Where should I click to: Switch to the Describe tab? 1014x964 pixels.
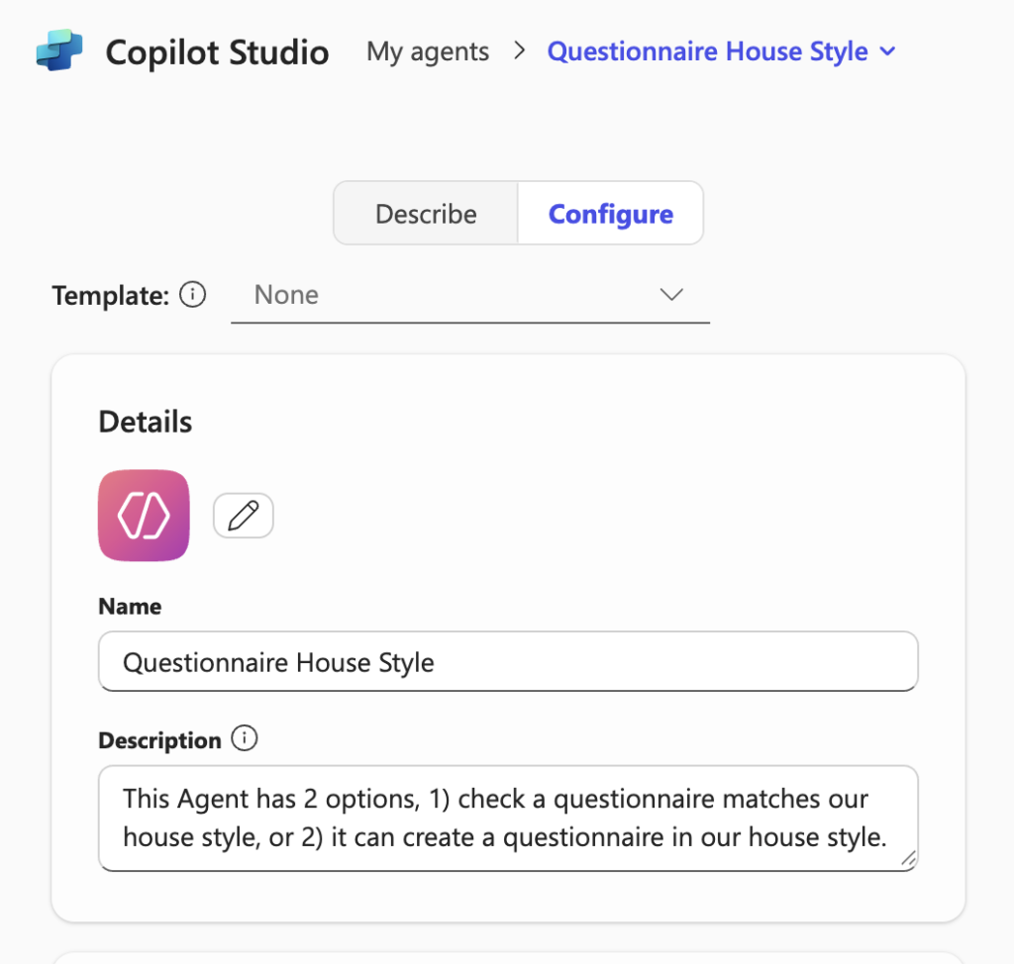coord(426,214)
